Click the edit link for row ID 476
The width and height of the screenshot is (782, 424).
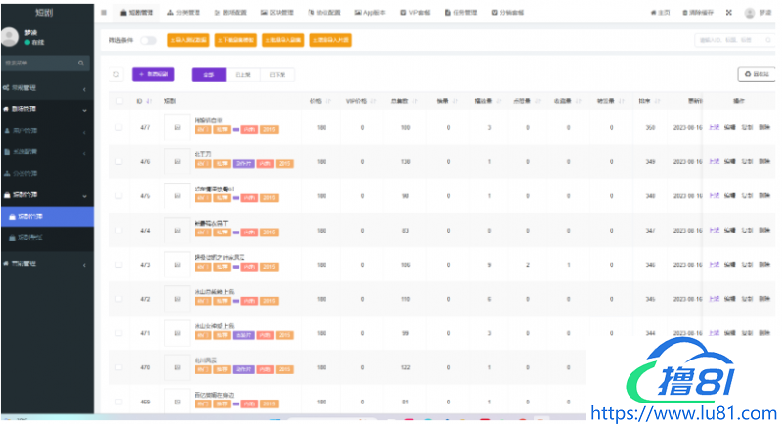729,161
